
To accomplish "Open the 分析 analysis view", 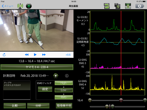I will click(x=38, y=106).
